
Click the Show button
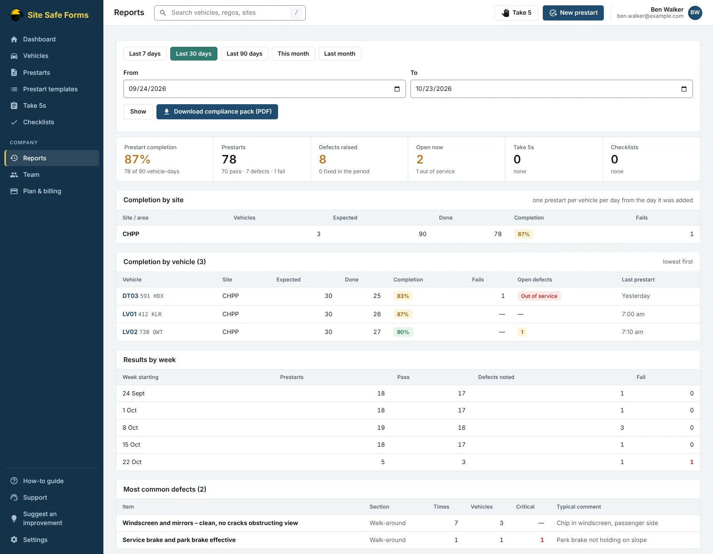click(x=138, y=112)
